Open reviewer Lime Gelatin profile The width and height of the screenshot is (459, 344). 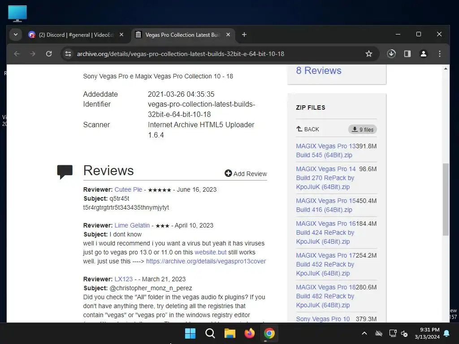132,226
